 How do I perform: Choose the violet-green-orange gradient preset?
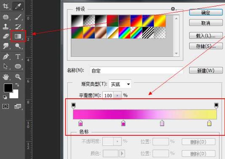77,33
